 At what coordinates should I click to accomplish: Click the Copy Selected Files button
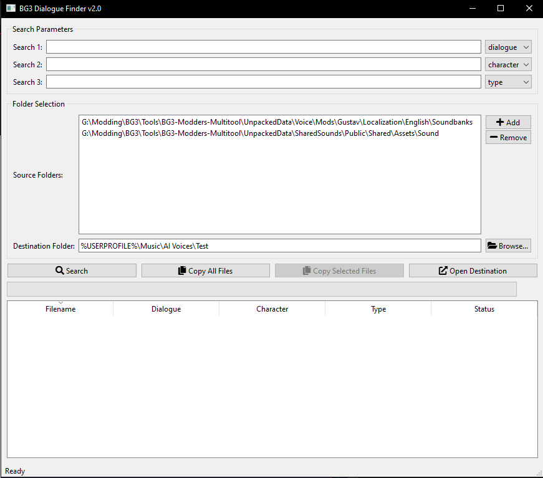(339, 270)
